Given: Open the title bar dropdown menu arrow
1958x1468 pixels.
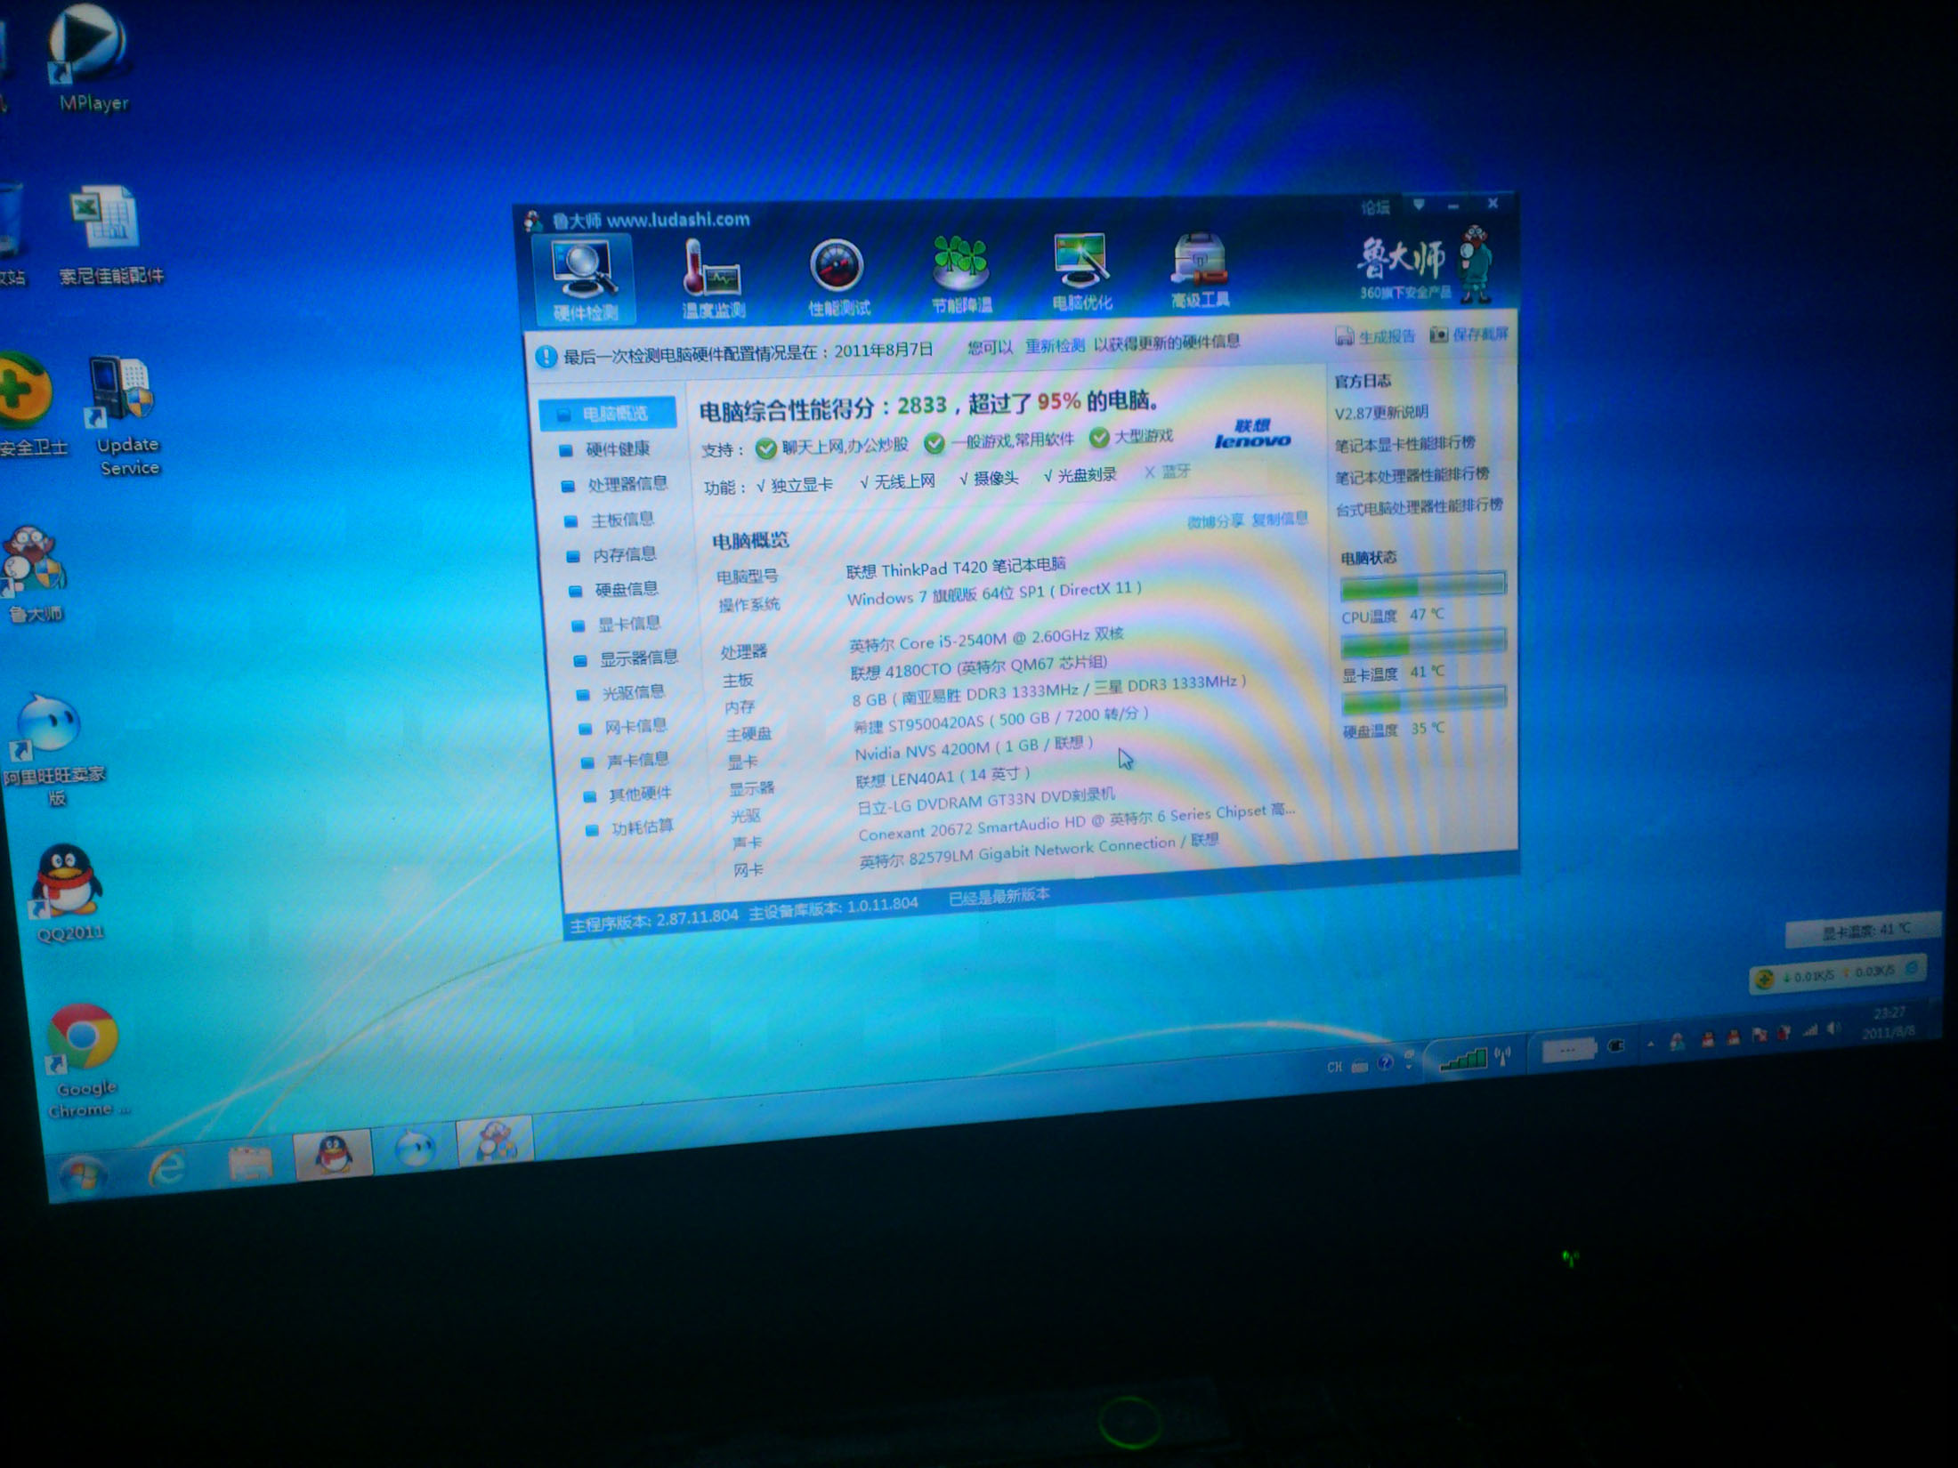Looking at the screenshot, I should 1419,206.
